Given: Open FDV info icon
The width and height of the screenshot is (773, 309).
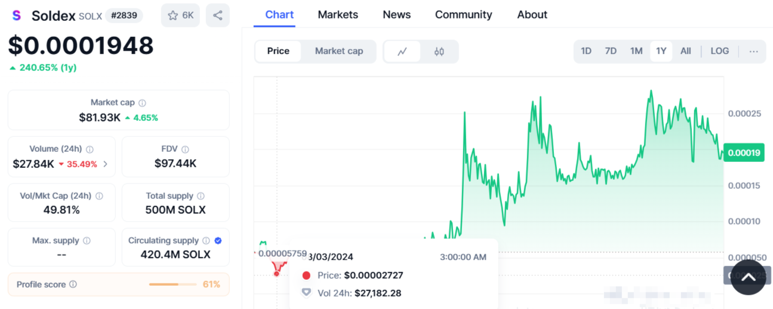Looking at the screenshot, I should click(x=185, y=149).
